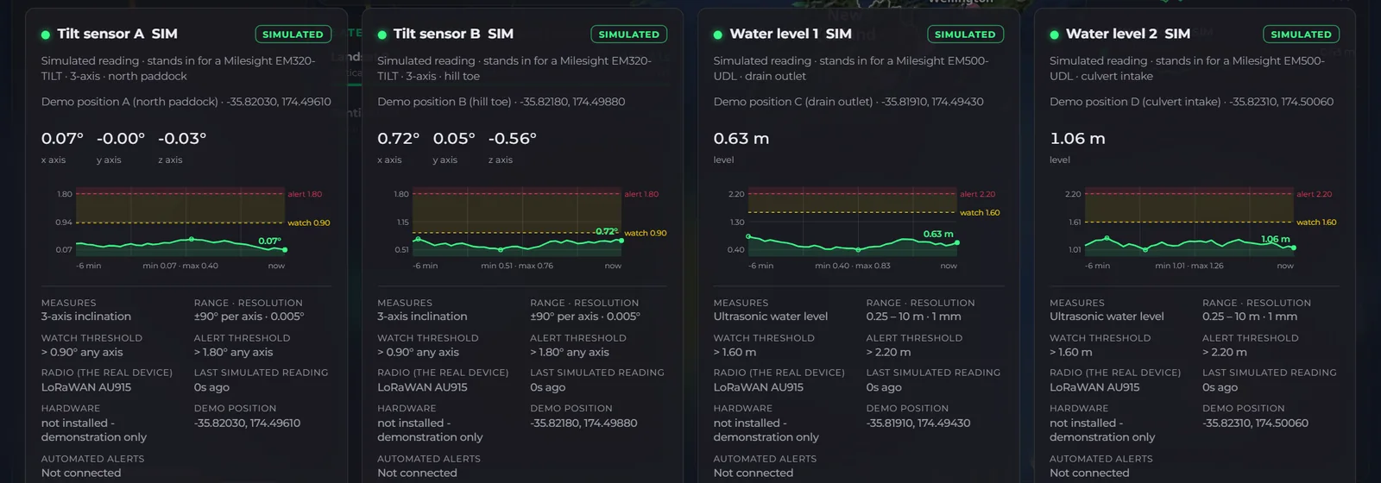The width and height of the screenshot is (1381, 483).
Task: Click the green status dot for Tilt sensor B
Action: tap(382, 35)
